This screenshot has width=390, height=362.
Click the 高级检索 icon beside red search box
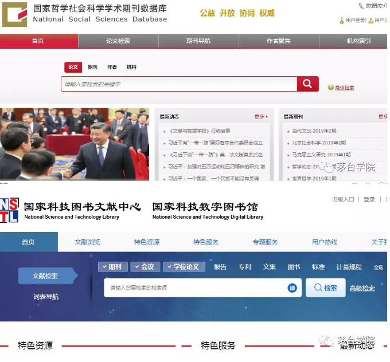[x=330, y=88]
